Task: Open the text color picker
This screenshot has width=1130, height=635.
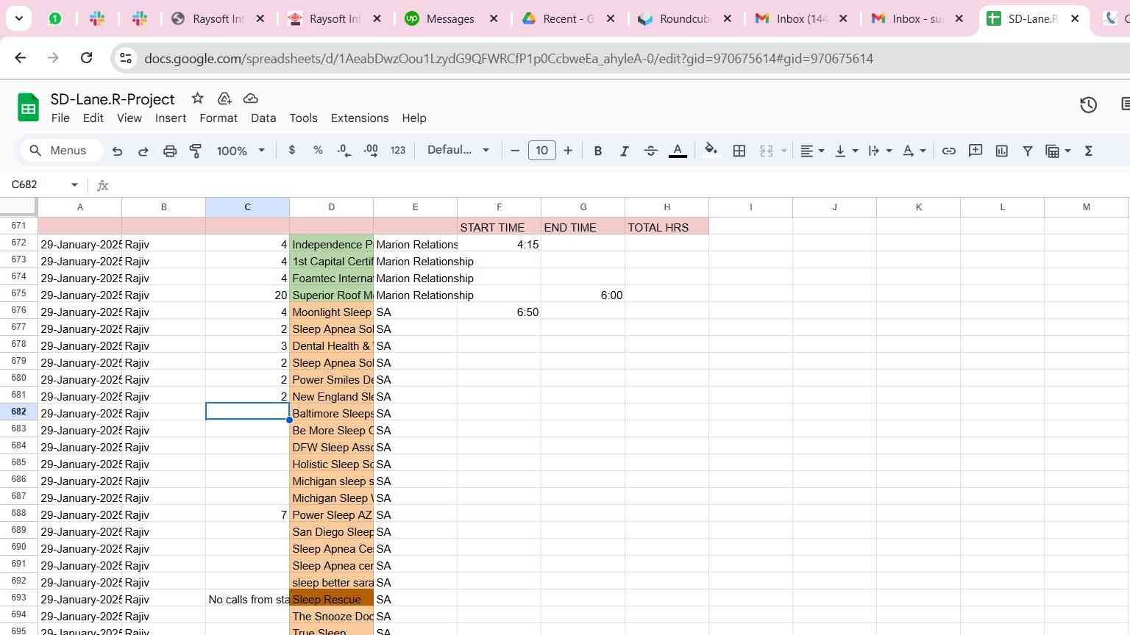Action: (678, 151)
